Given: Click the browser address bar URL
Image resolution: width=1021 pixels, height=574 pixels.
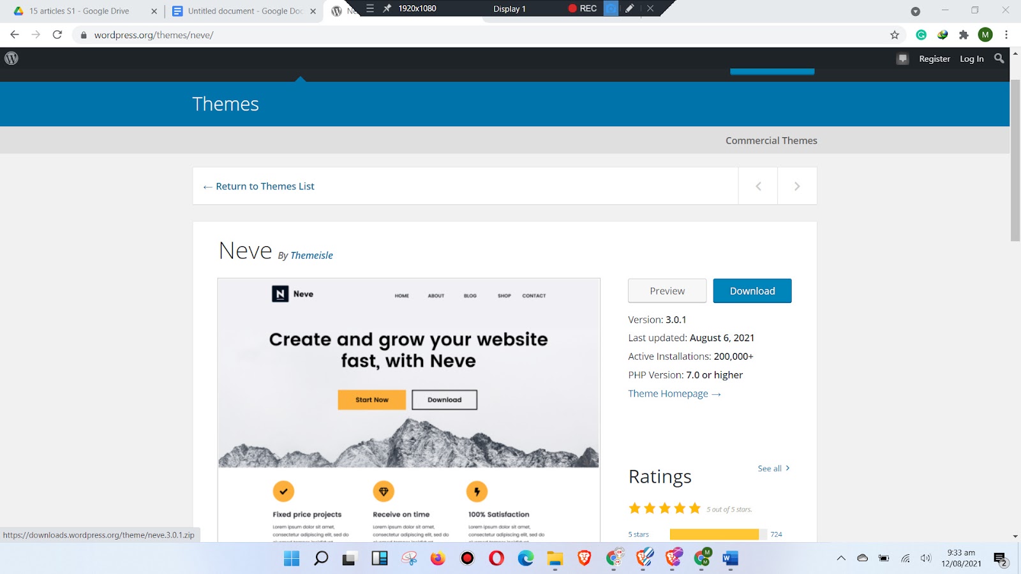Looking at the screenshot, I should (x=154, y=35).
